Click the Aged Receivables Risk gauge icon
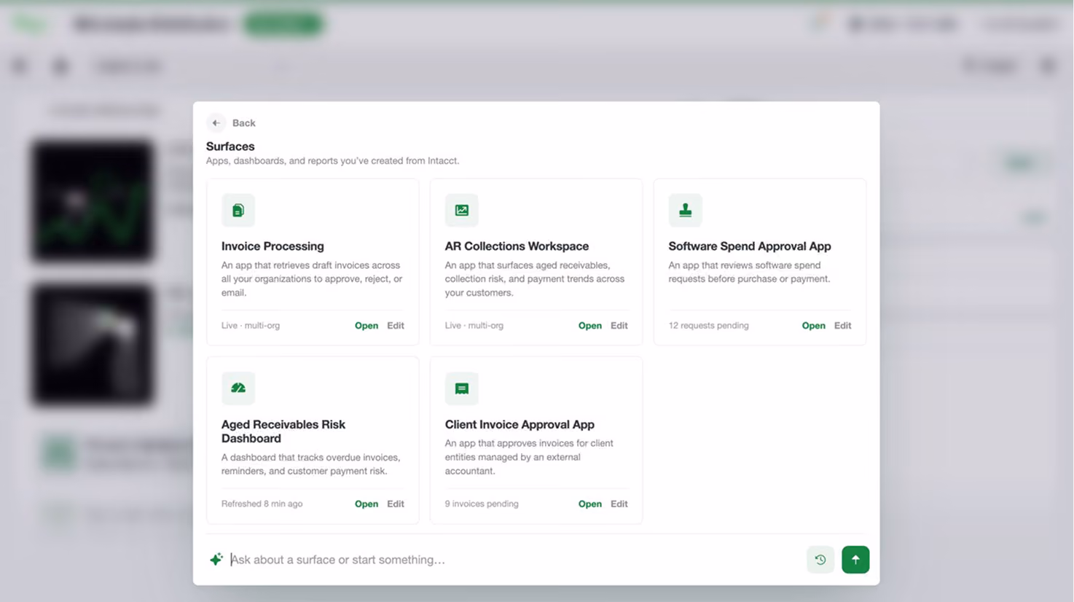 click(x=238, y=388)
